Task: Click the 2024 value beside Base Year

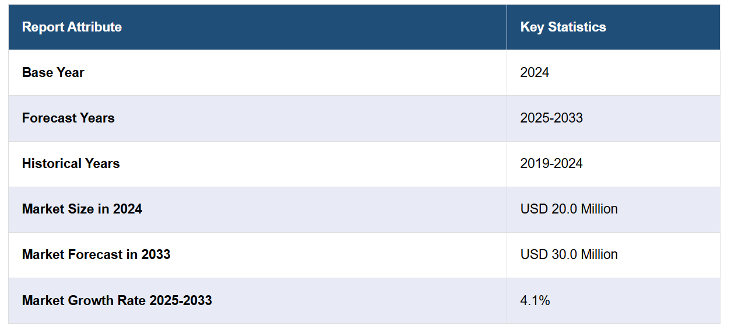Action: [535, 72]
